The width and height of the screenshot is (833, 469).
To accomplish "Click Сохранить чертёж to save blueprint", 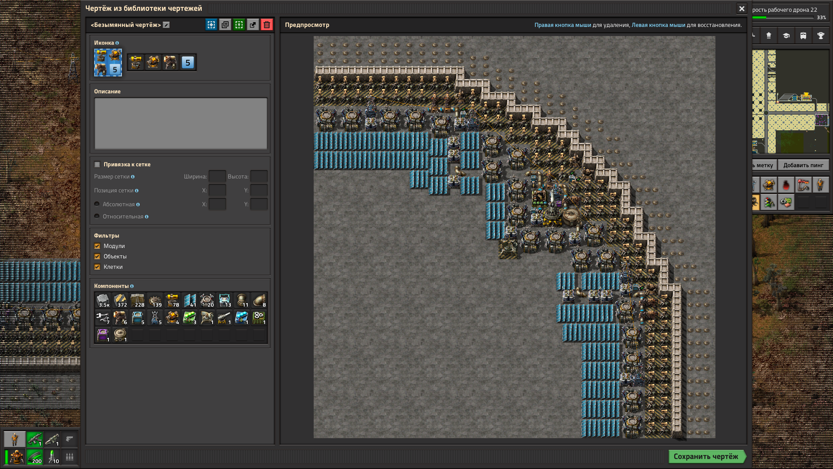I will coord(706,456).
